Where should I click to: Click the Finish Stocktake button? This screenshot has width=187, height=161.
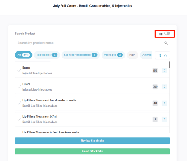(x=92, y=151)
